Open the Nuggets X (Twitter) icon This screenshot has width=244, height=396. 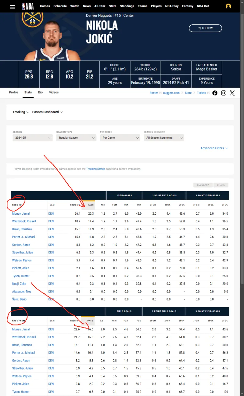pyautogui.click(x=232, y=93)
